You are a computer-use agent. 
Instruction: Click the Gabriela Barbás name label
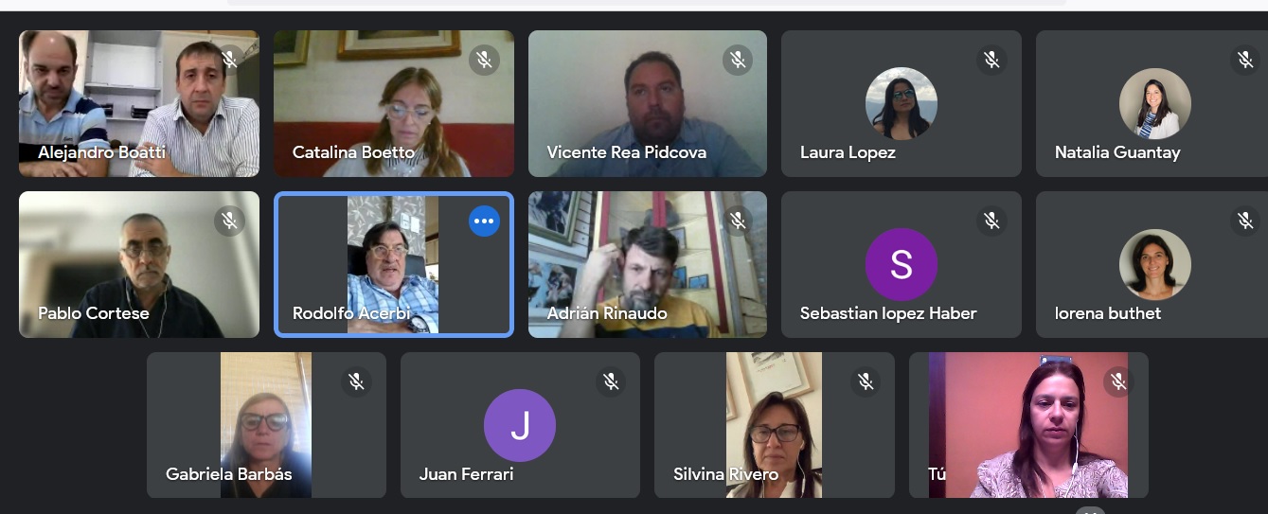229,474
